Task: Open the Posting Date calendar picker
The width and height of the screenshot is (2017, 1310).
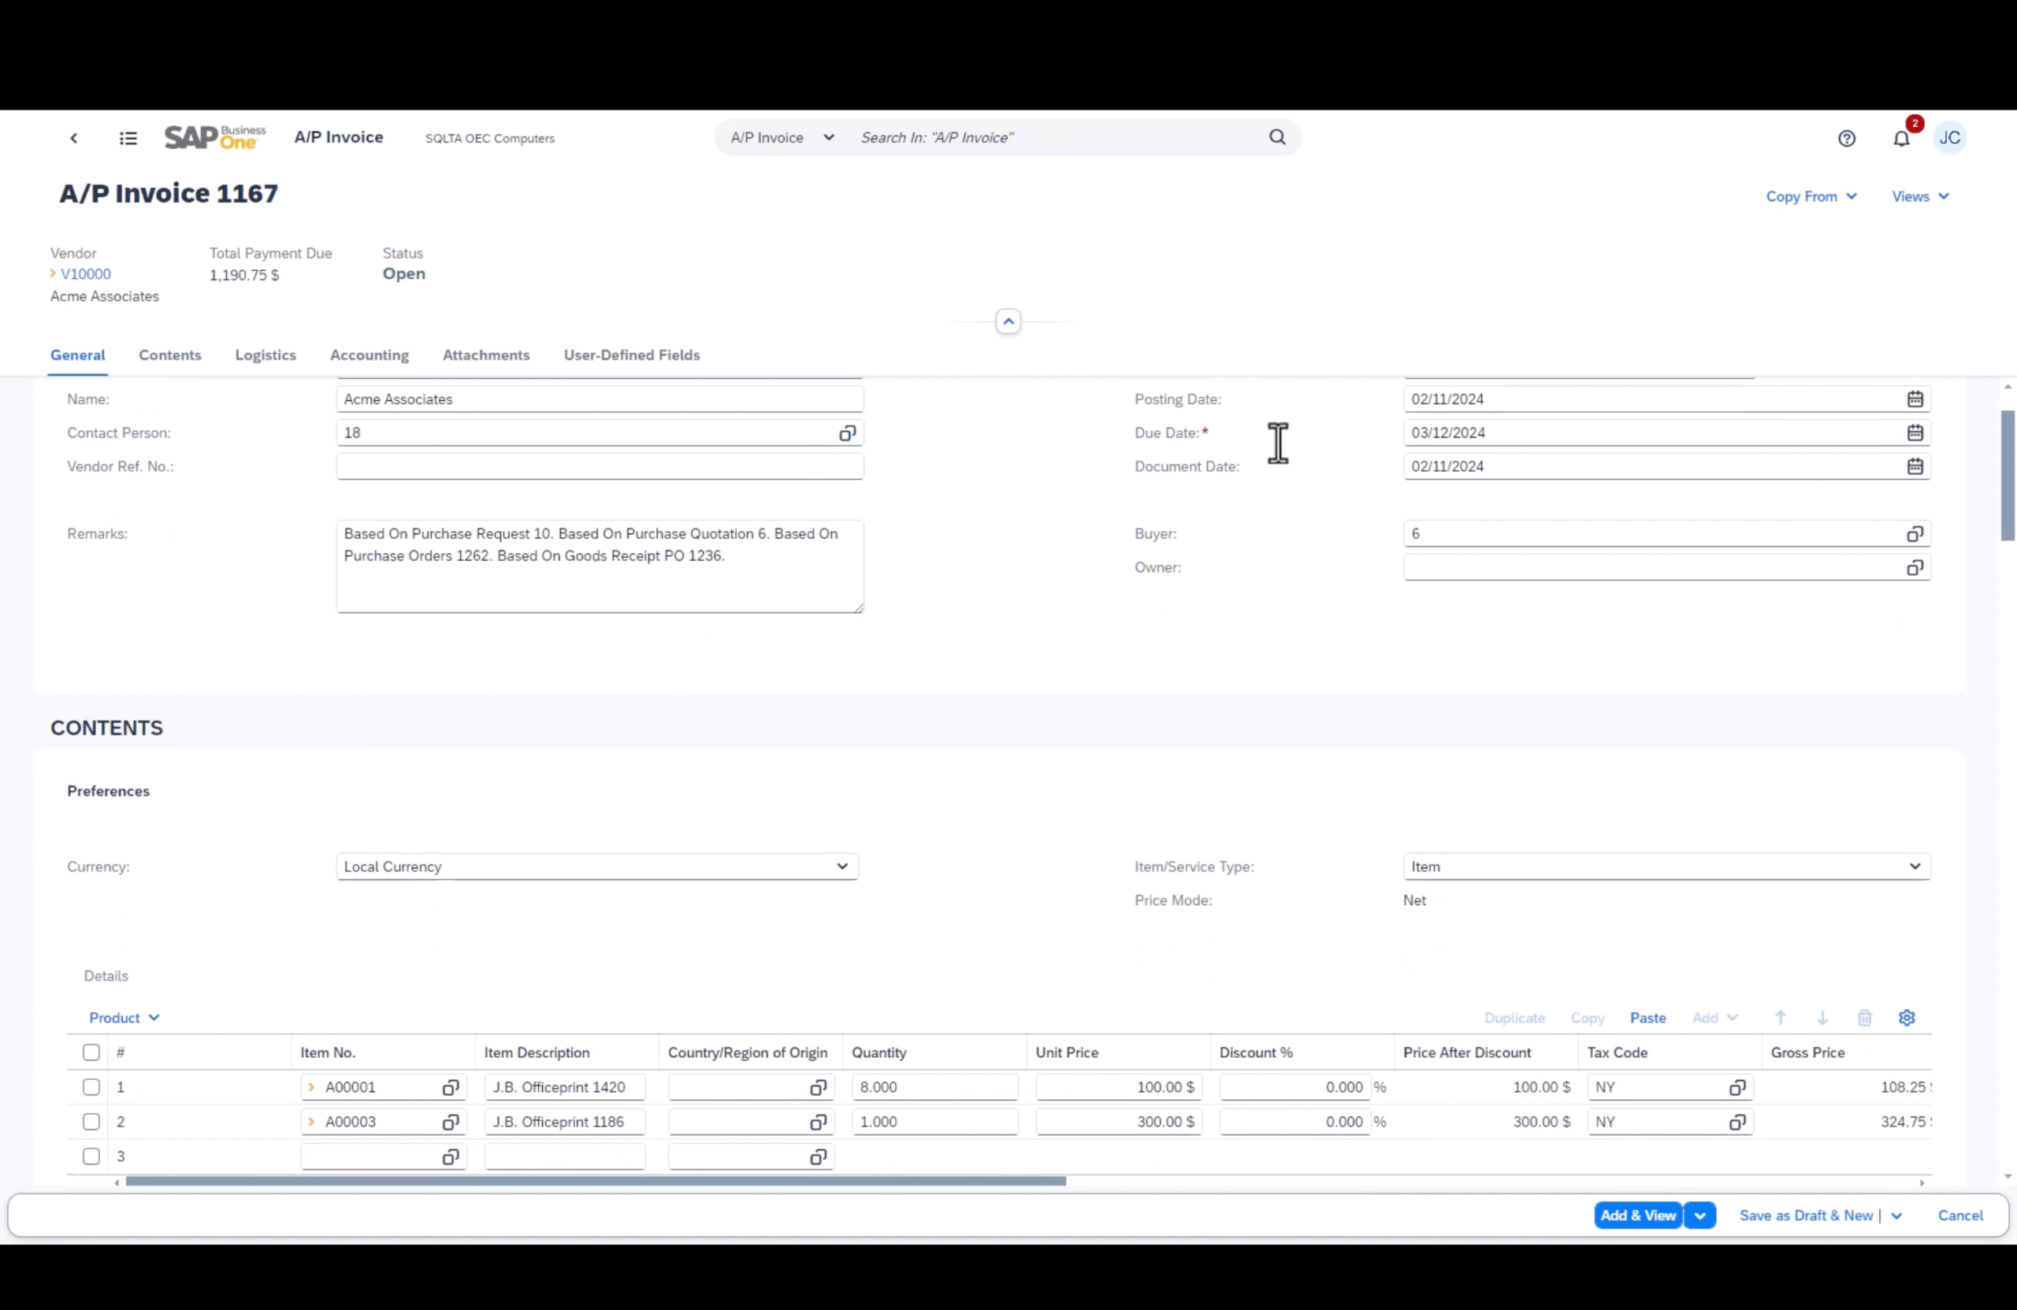Action: [1915, 399]
